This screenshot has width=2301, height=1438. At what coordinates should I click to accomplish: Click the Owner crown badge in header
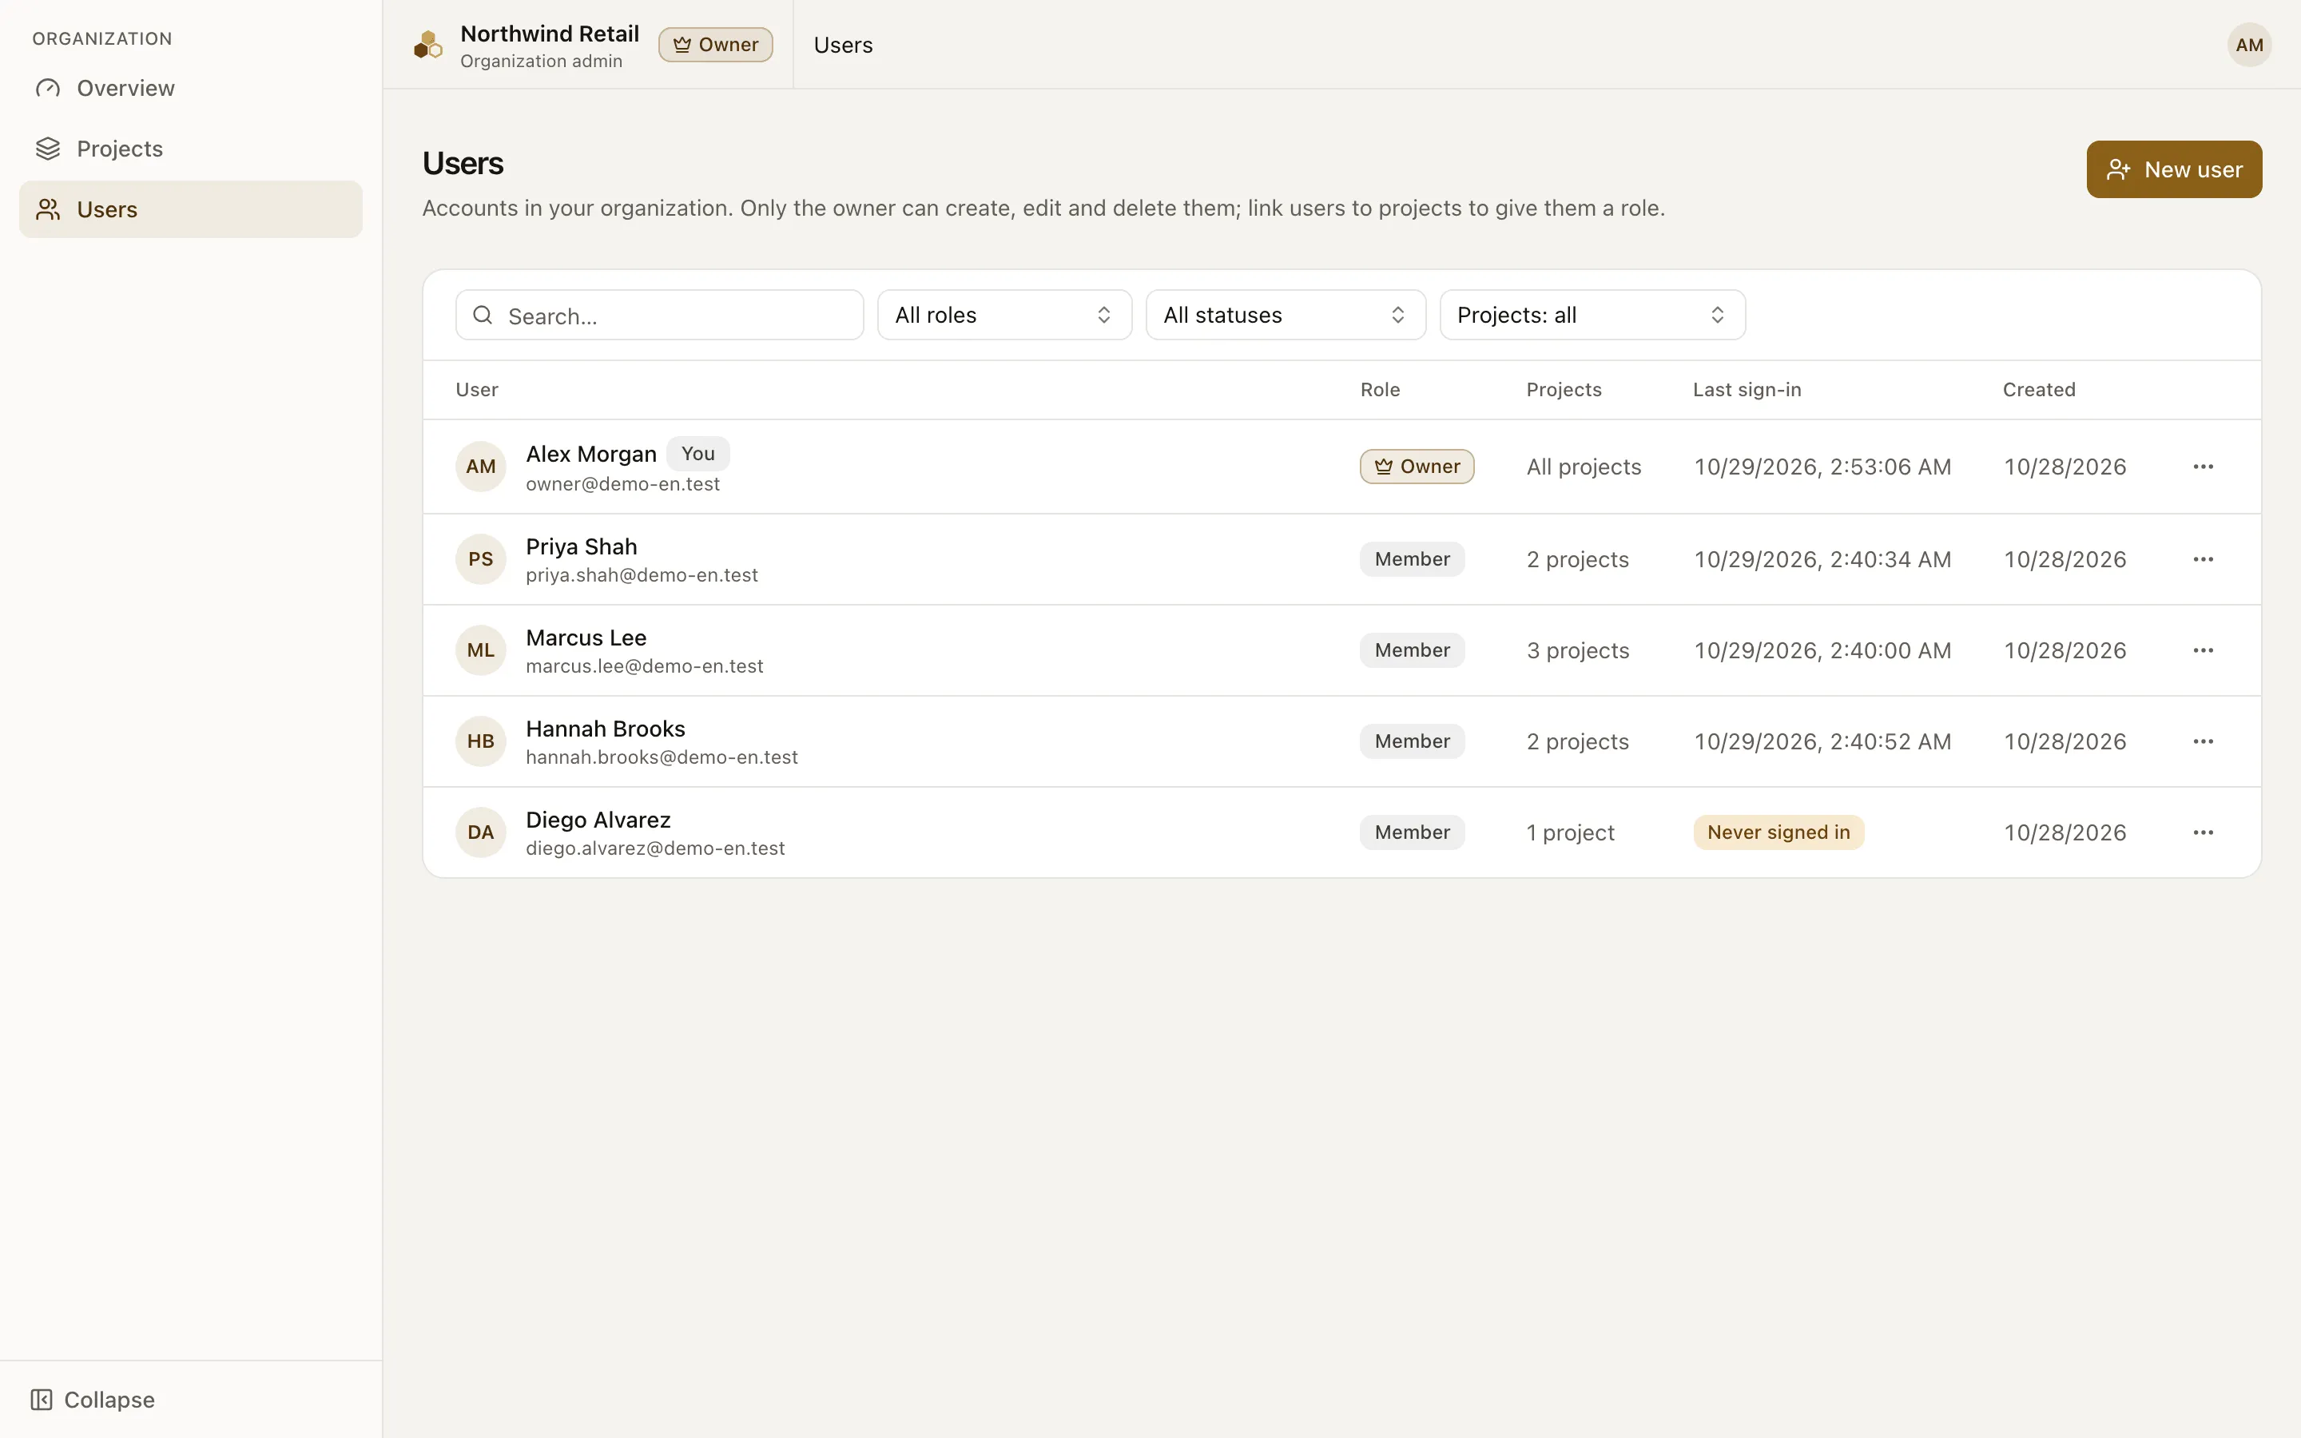click(x=715, y=45)
